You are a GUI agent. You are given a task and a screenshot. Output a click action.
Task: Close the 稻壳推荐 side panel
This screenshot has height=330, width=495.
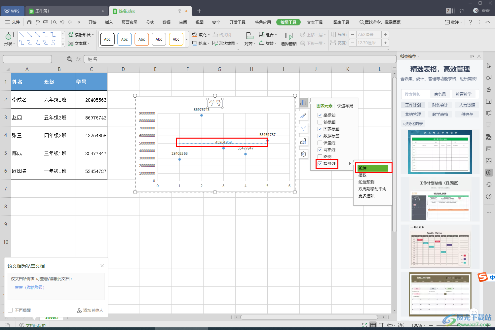coord(479,56)
